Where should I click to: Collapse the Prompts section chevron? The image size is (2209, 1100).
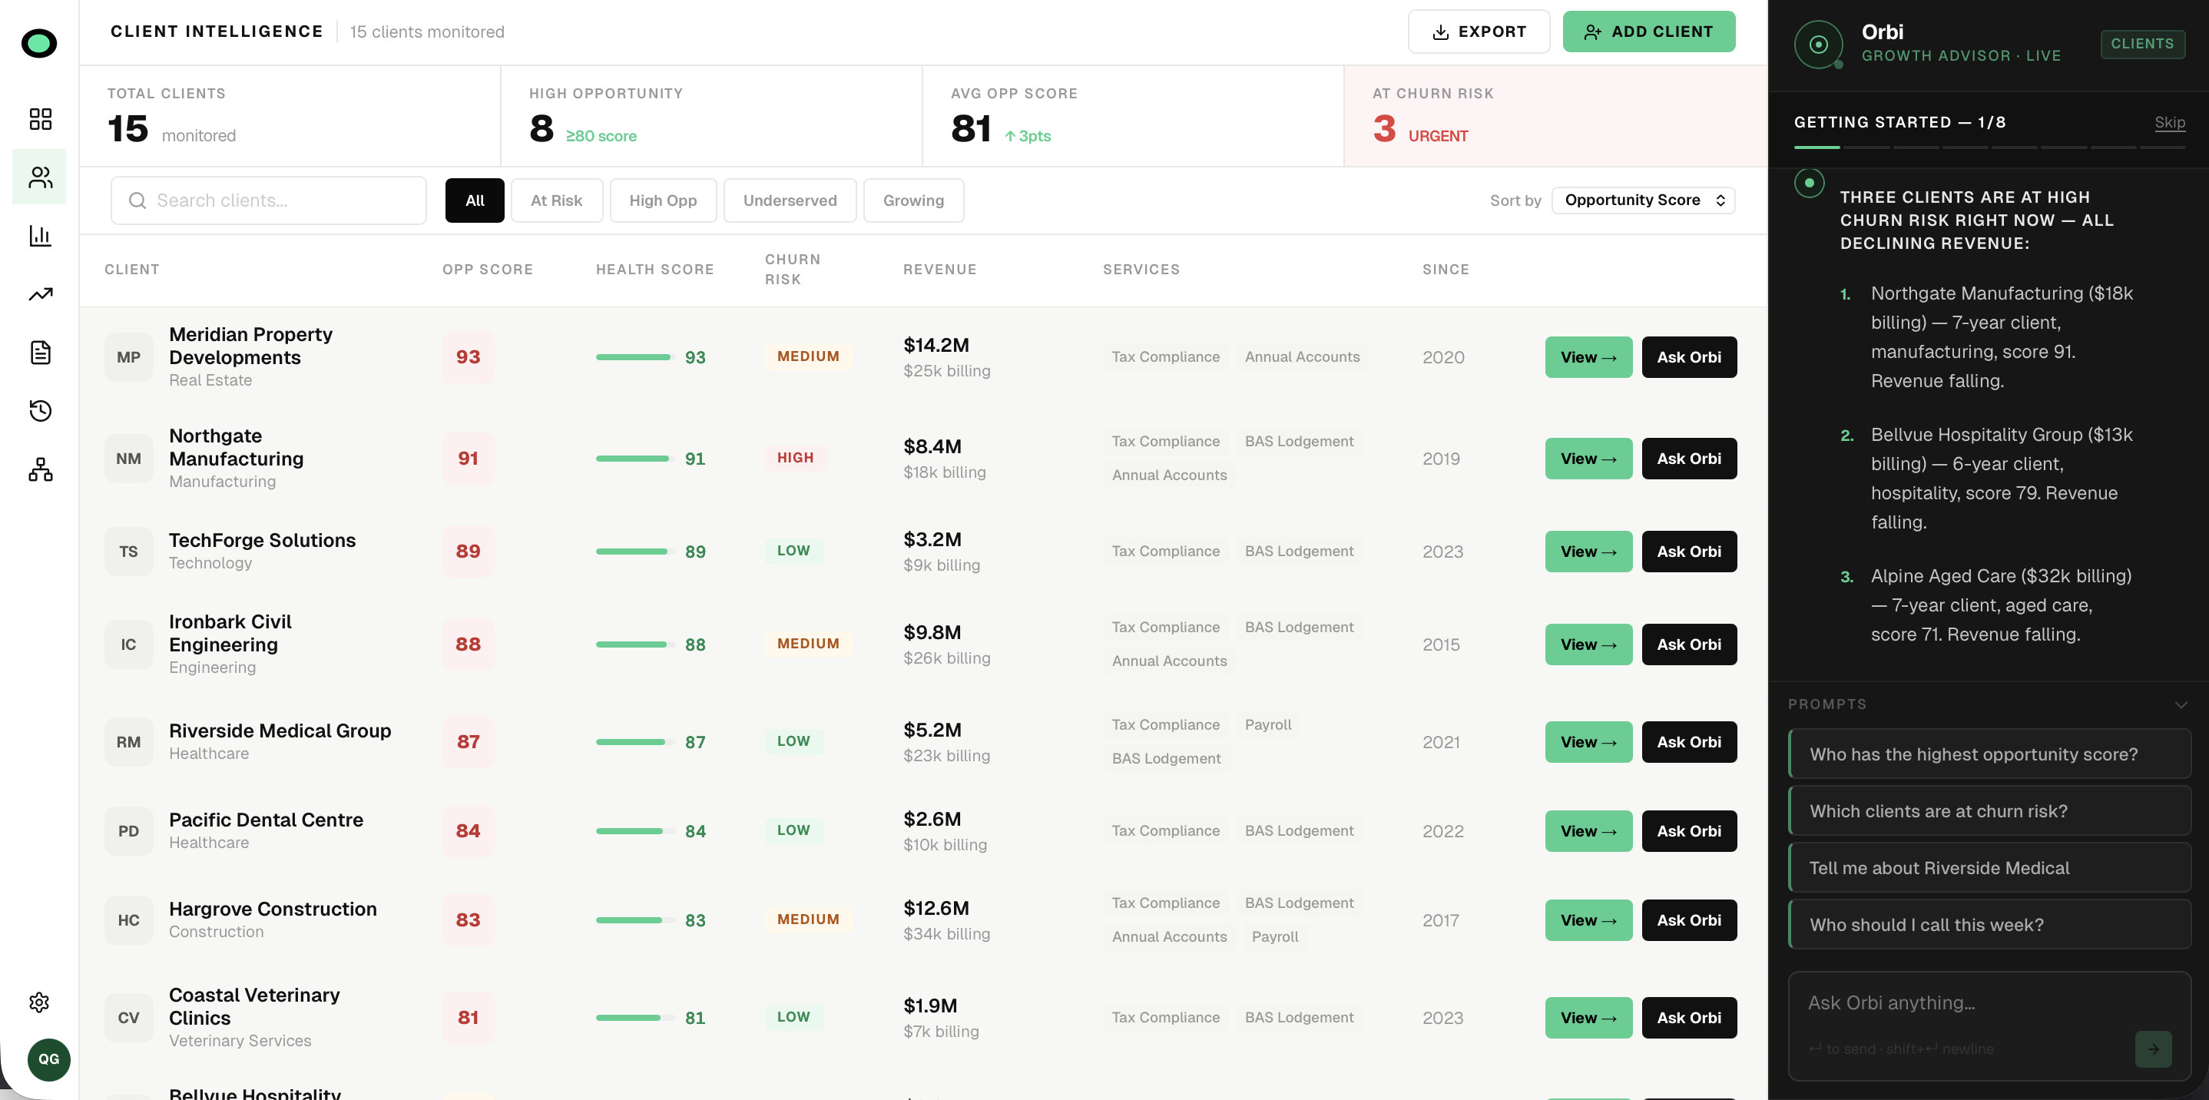pos(2181,704)
